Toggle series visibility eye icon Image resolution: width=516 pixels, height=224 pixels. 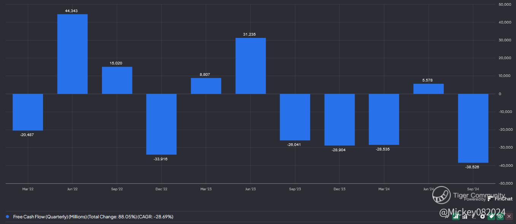click(500, 216)
